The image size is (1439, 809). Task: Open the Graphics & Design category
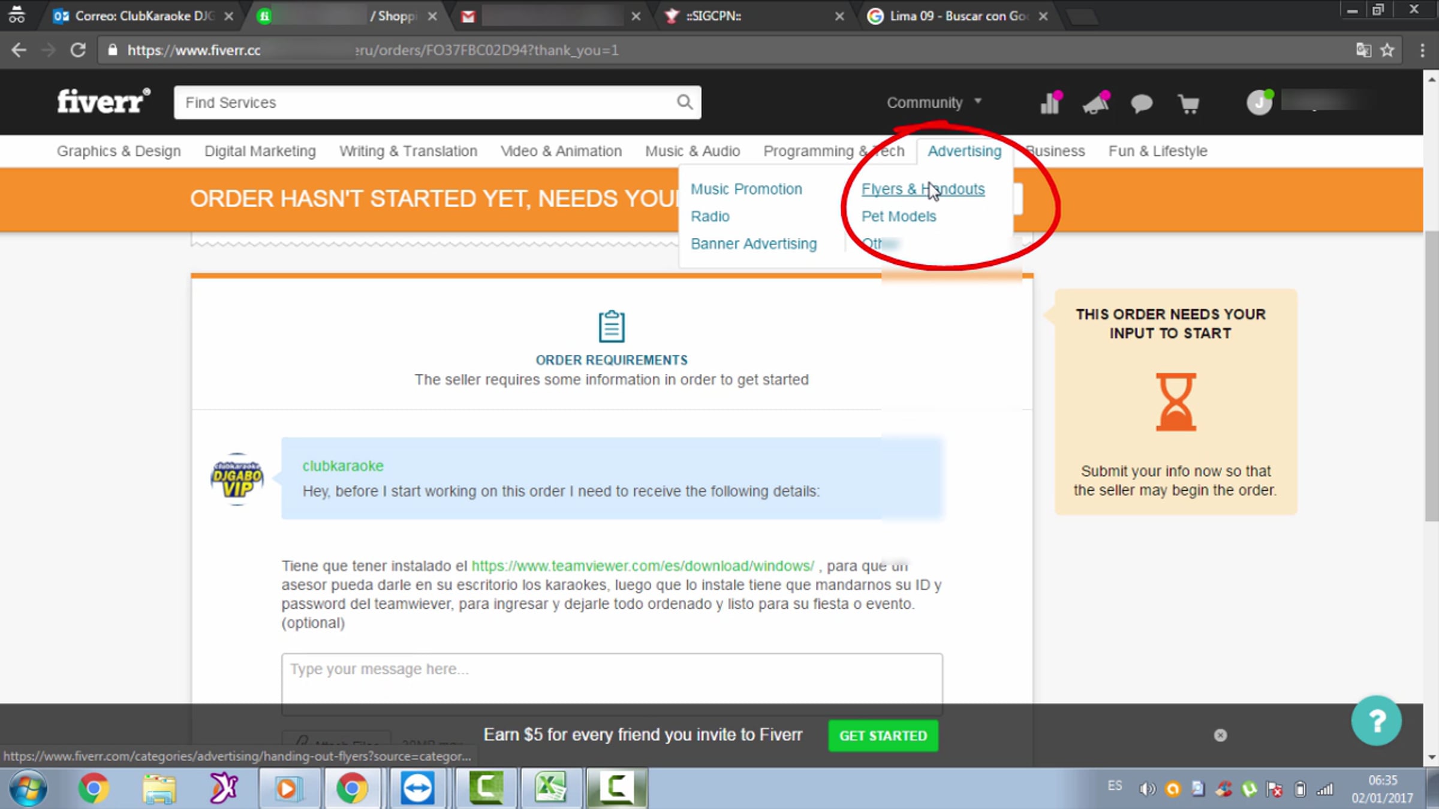coord(119,151)
